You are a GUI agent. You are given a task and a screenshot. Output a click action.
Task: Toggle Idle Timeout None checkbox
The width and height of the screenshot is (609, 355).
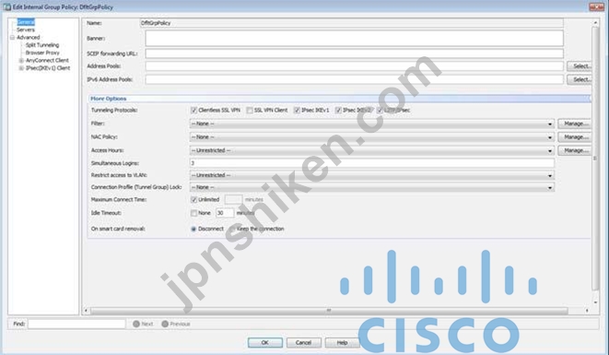pos(193,213)
